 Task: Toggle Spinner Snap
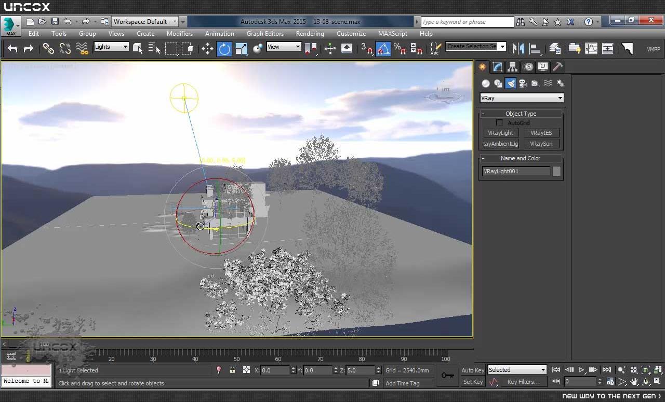point(416,49)
